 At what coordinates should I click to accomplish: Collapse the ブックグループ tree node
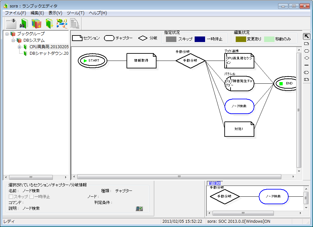click(x=7, y=34)
